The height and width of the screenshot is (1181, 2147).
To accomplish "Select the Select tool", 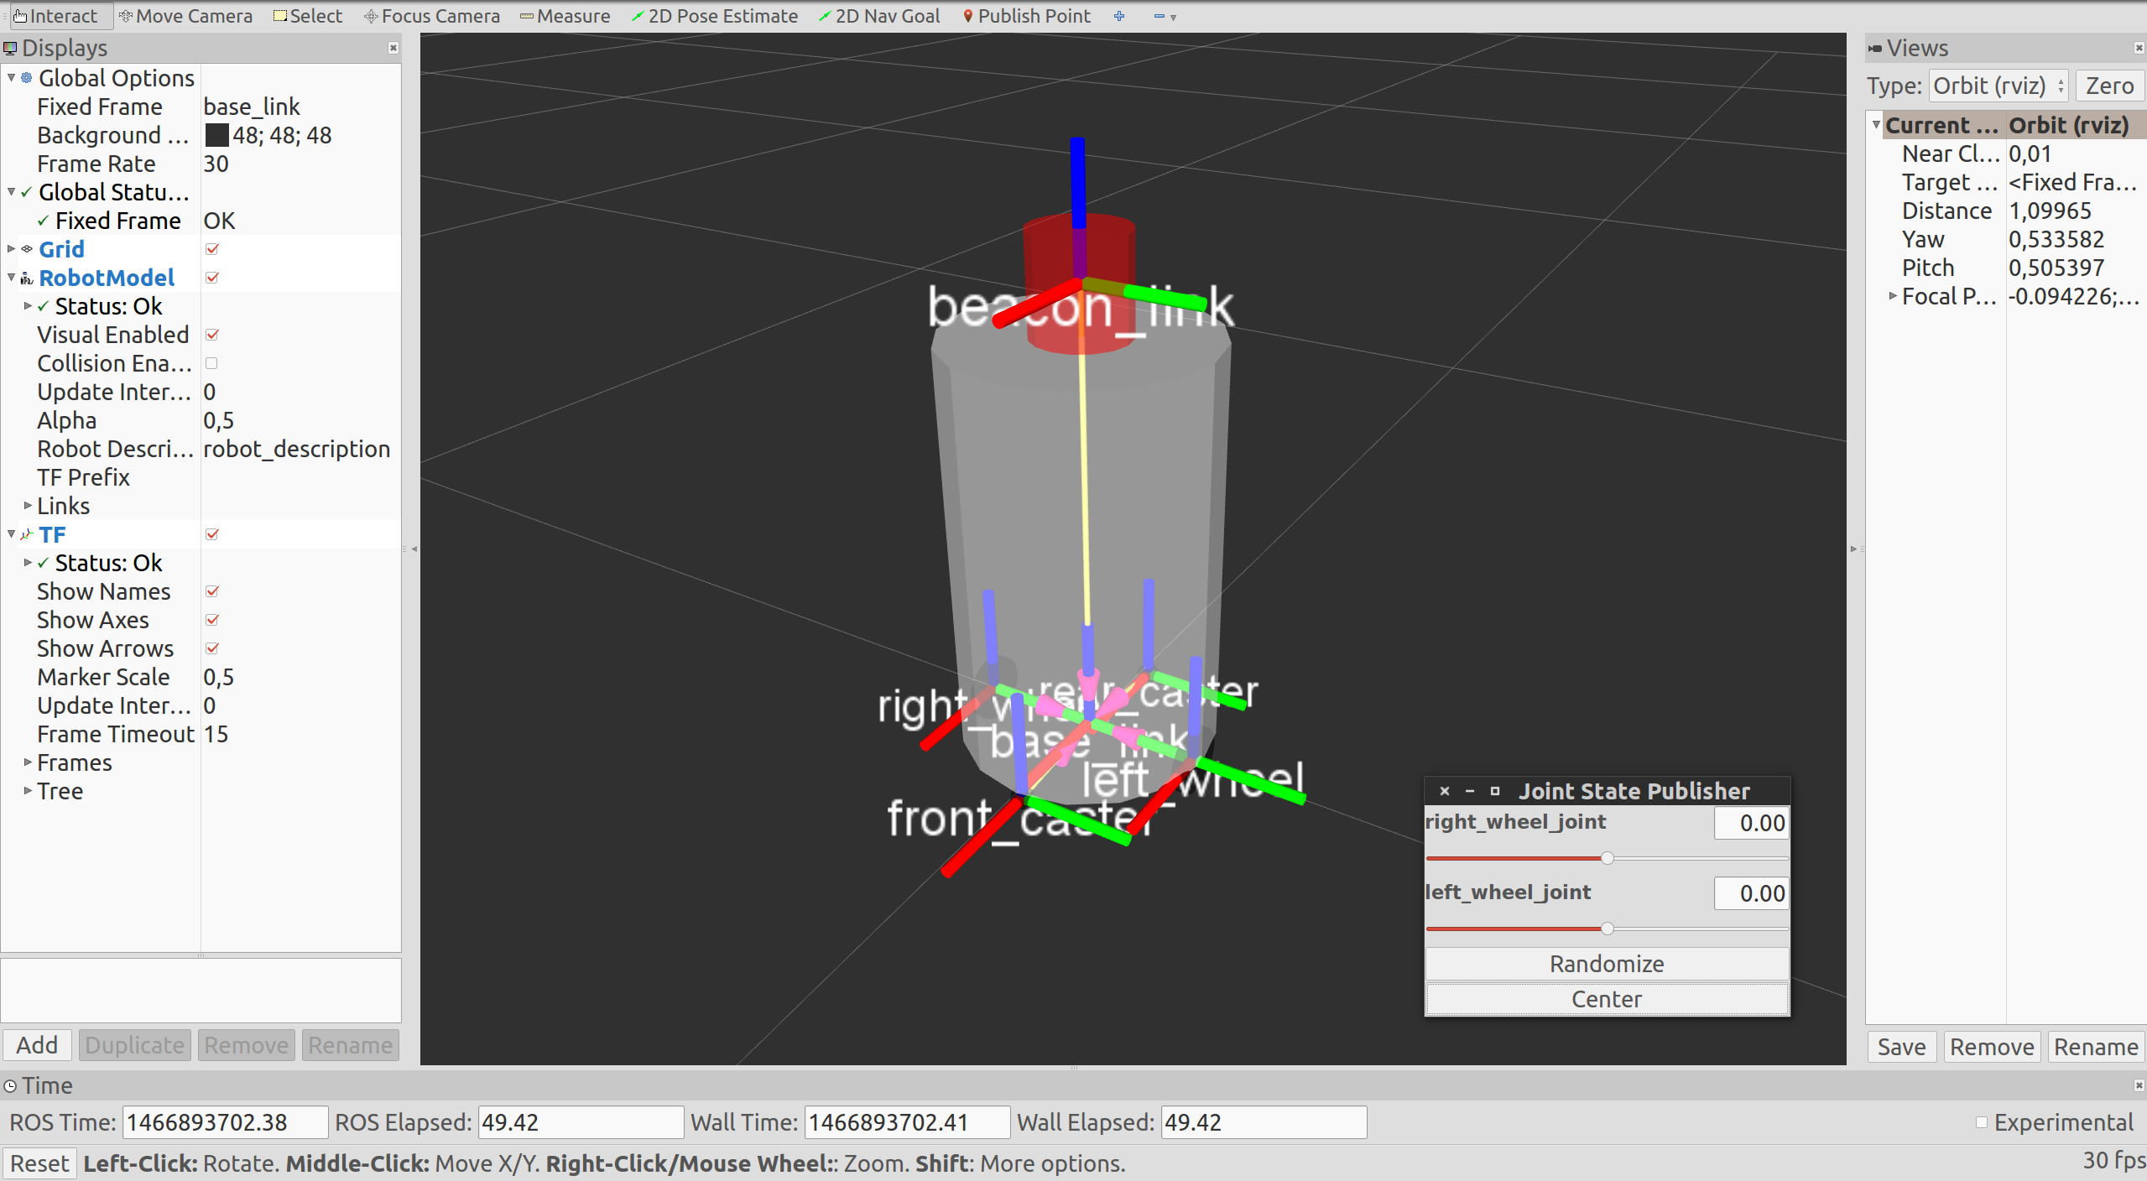I will 307,15.
